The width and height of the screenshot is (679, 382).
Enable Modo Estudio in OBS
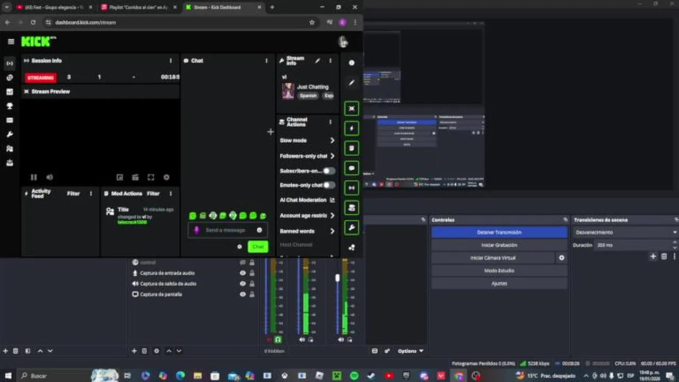[x=499, y=271]
